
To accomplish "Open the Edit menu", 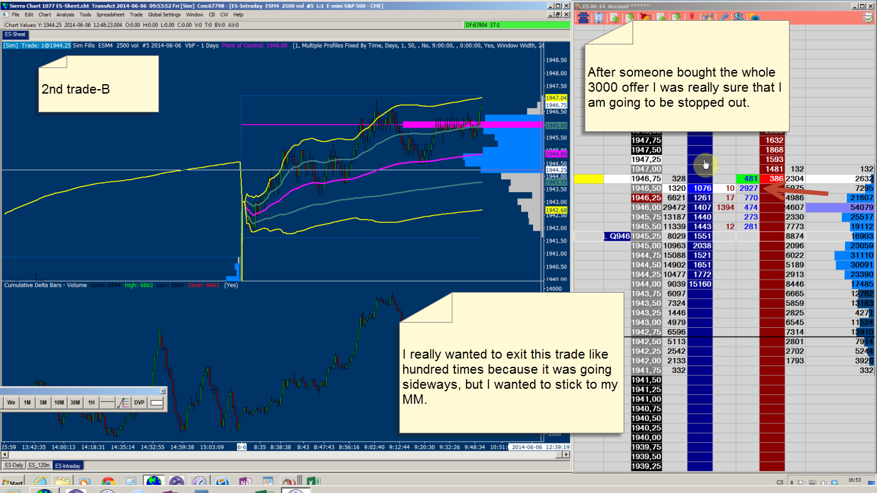I will (x=30, y=14).
